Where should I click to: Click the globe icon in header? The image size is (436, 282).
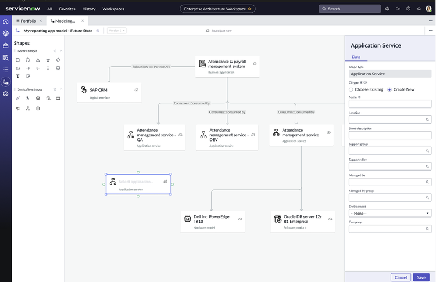387,9
